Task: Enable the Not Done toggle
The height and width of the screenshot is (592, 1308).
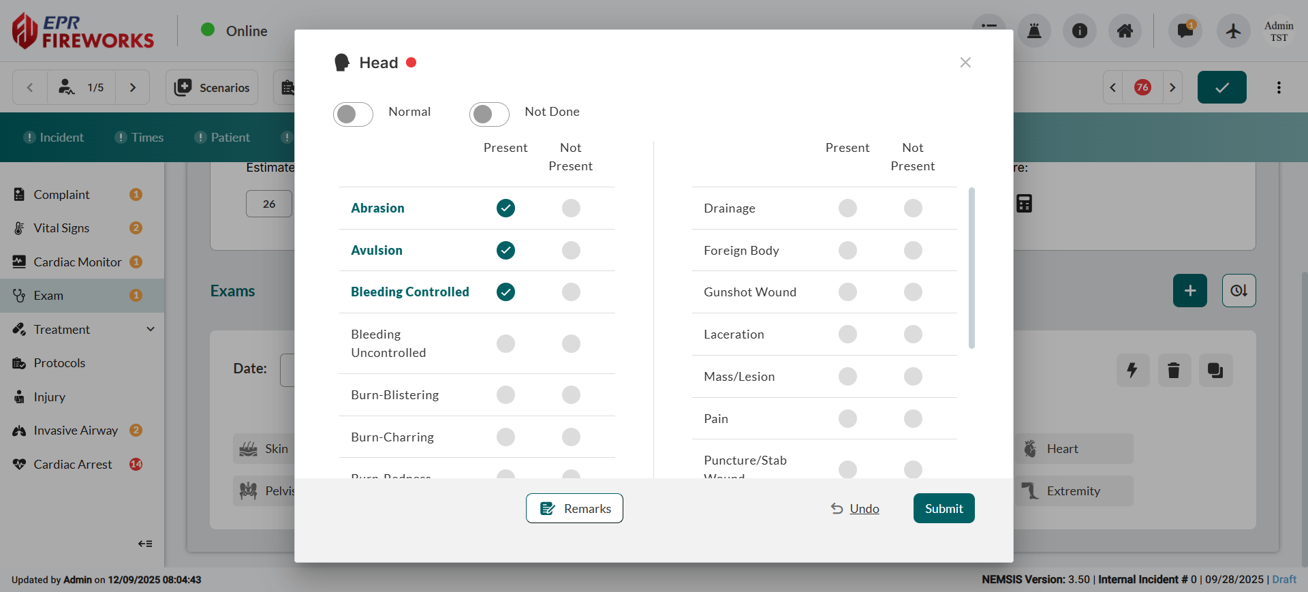Action: (489, 114)
